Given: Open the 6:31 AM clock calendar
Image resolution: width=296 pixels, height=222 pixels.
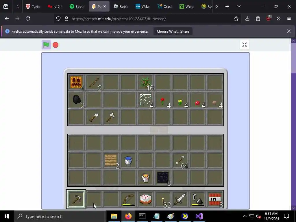Looking at the screenshot, I should pos(271,216).
